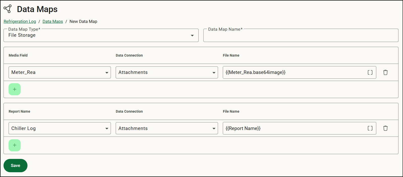Add a new report row
Viewport: 403px width, 177px height.
click(15, 145)
